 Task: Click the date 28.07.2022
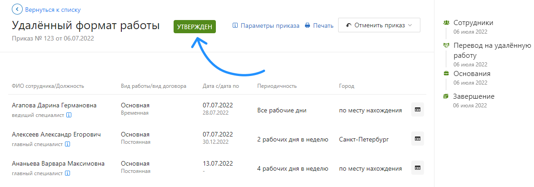(215, 113)
